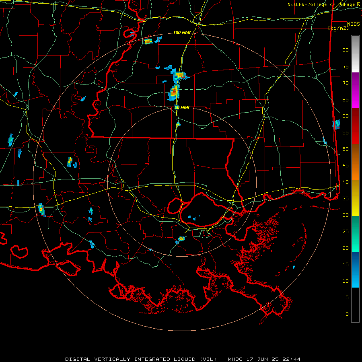
Task: Select the 100 NMI range ring label
Action: click(x=182, y=33)
